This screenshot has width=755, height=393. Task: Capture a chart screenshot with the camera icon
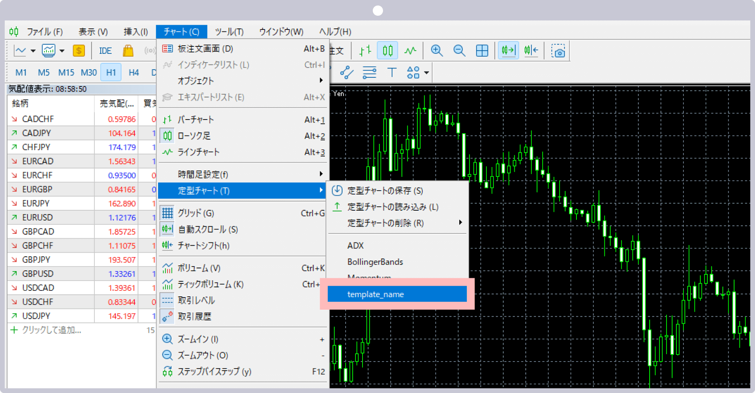pyautogui.click(x=558, y=50)
